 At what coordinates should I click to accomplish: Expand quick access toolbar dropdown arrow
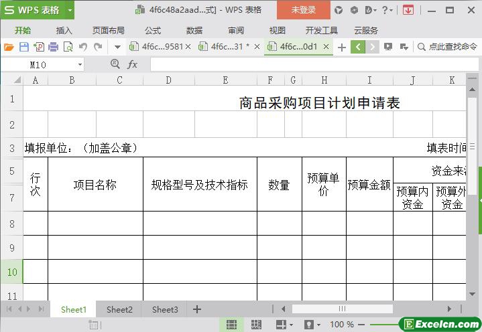[117, 48]
